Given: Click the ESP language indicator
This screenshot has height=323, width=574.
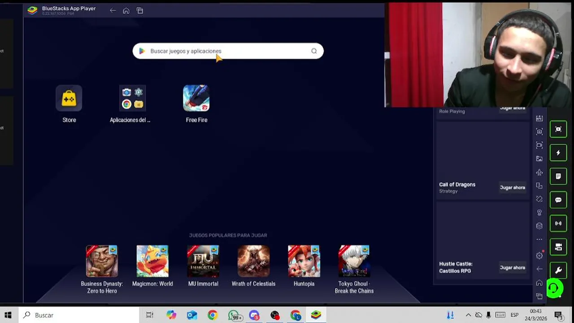Looking at the screenshot, I should tap(514, 315).
